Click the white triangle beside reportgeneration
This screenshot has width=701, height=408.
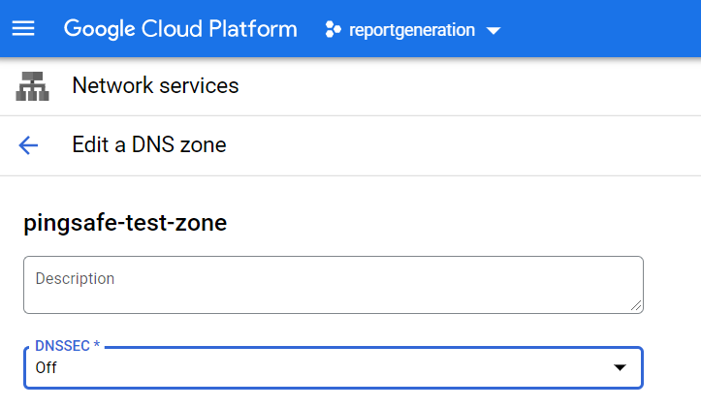click(x=493, y=31)
